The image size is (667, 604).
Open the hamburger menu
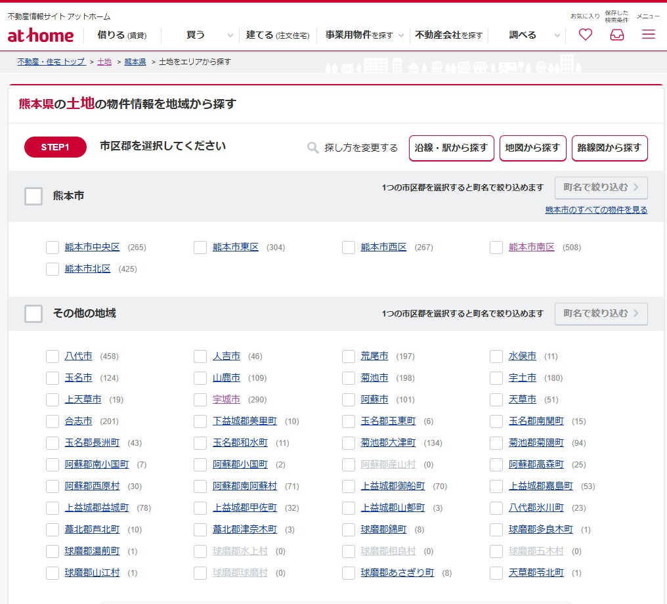tap(648, 35)
